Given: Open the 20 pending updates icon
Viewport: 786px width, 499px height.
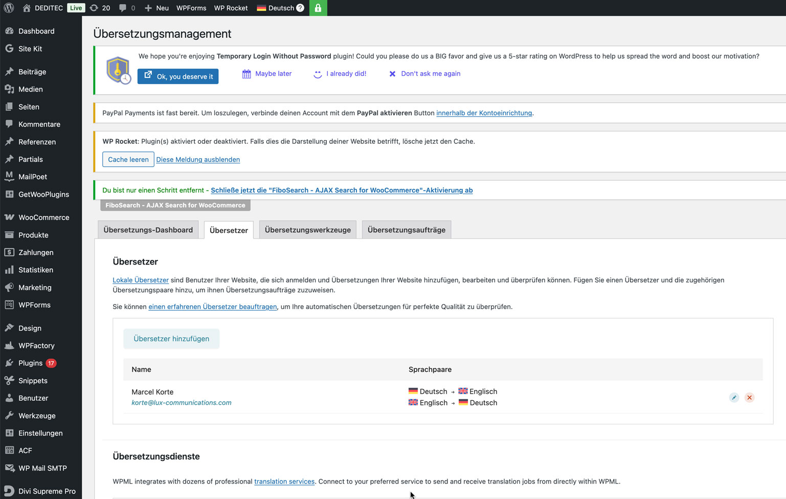Looking at the screenshot, I should coord(94,8).
